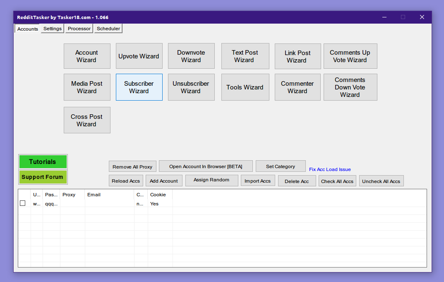Click the Delete Acc button
This screenshot has height=282, width=444.
coord(297,181)
